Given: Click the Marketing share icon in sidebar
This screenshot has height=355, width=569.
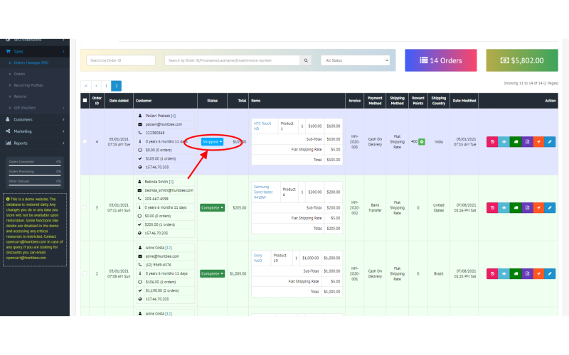Looking at the screenshot, I should (8, 131).
